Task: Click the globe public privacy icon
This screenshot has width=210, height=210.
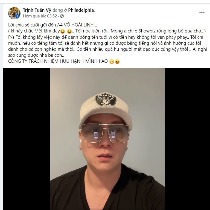Action: pyautogui.click(x=62, y=16)
